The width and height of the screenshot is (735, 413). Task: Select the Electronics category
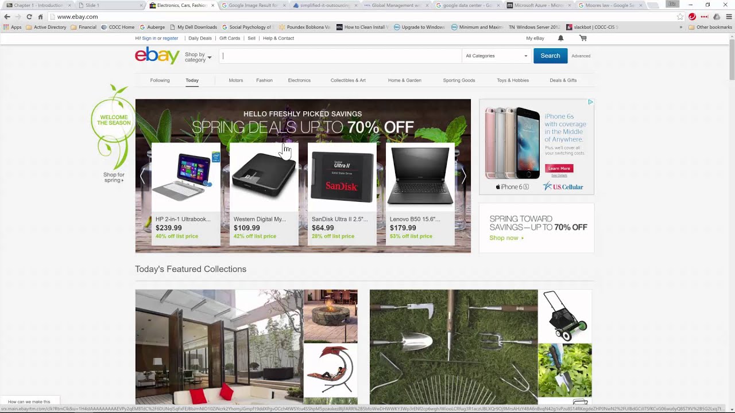[x=299, y=80]
